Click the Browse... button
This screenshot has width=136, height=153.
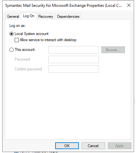click(x=113, y=50)
